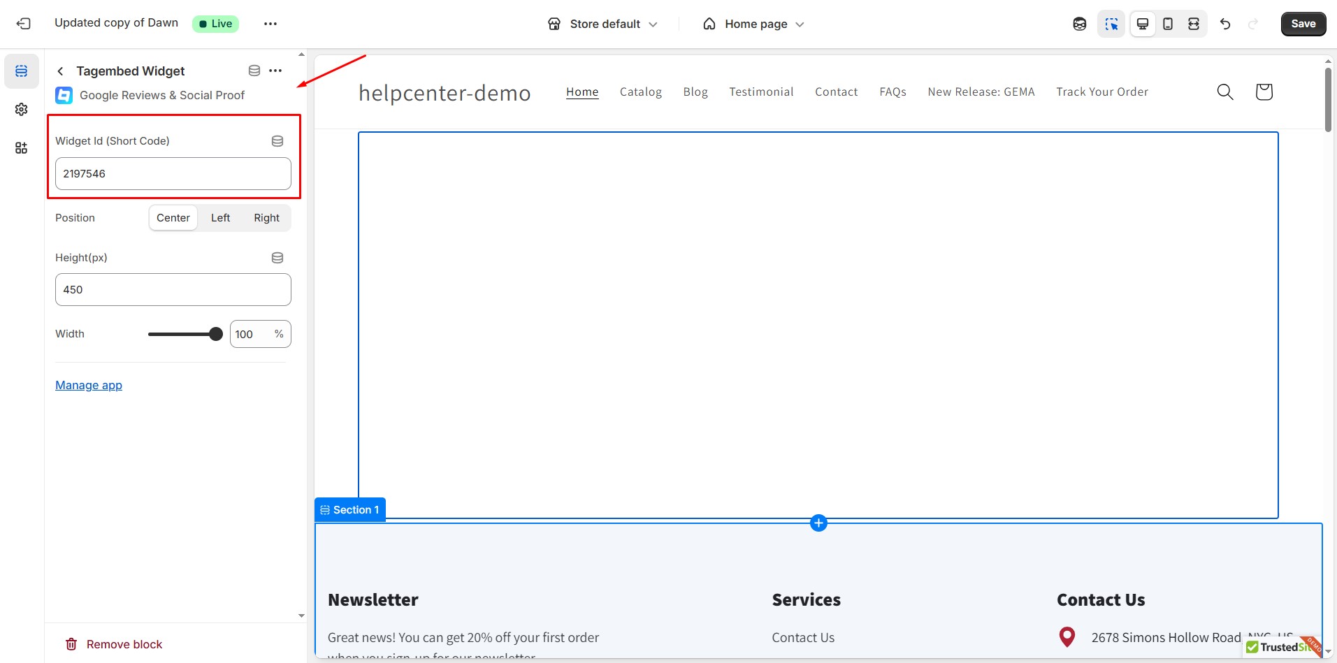
Task: Enable incognito preview mode
Action: click(x=1079, y=23)
